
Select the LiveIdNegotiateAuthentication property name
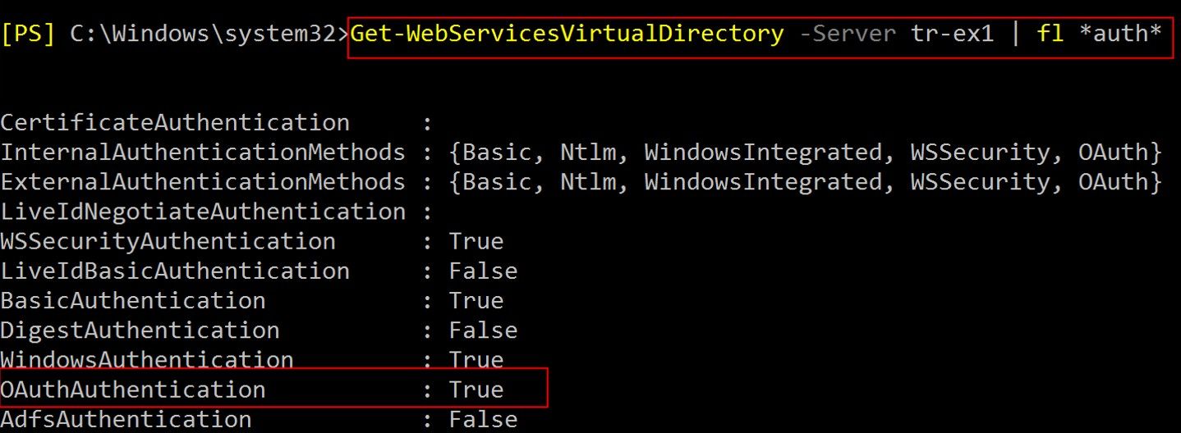pyautogui.click(x=203, y=212)
